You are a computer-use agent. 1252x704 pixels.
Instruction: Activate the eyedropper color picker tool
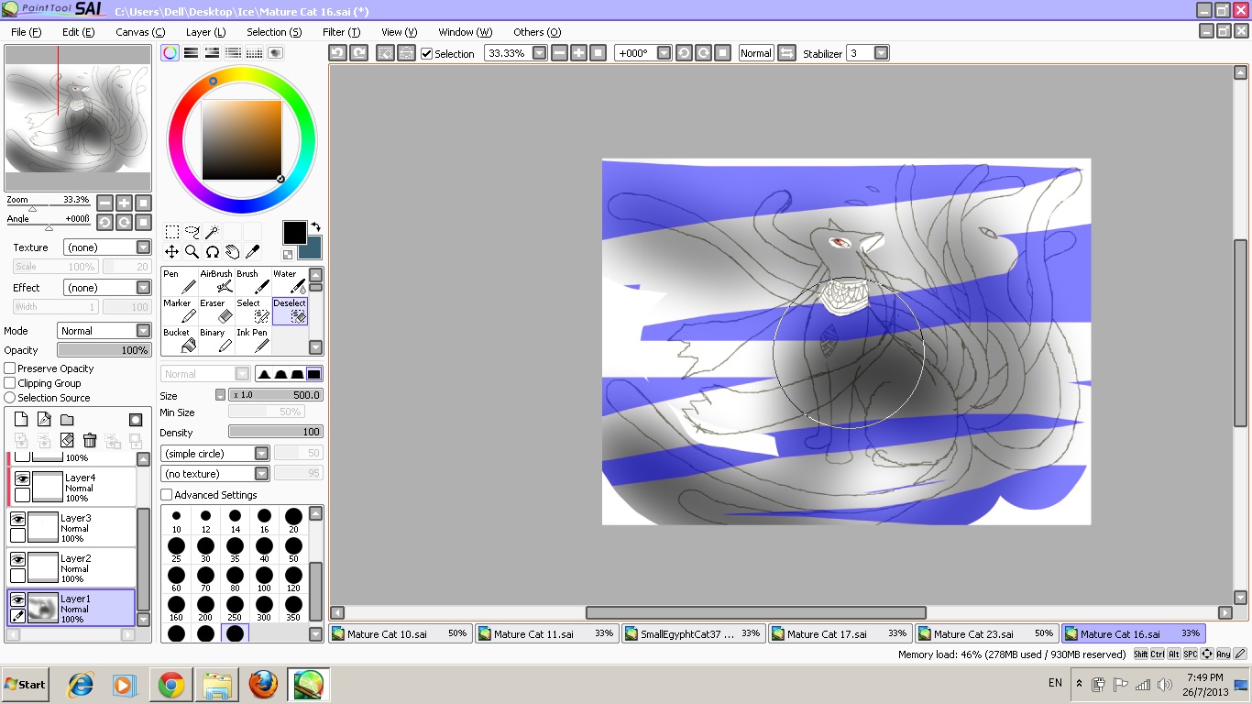coord(252,251)
